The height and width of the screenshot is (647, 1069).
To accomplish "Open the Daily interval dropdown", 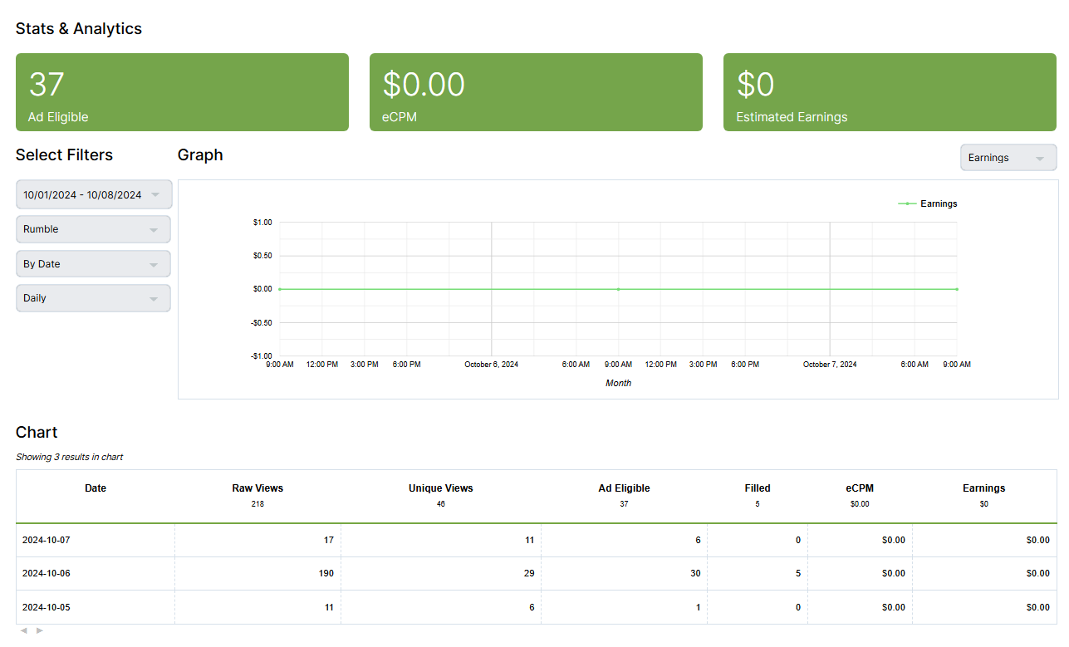I will (93, 298).
